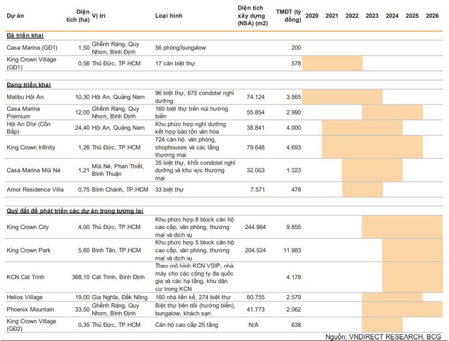Click the timeline bar for Helios Village
This screenshot has height=341, width=449.
click(x=393, y=297)
